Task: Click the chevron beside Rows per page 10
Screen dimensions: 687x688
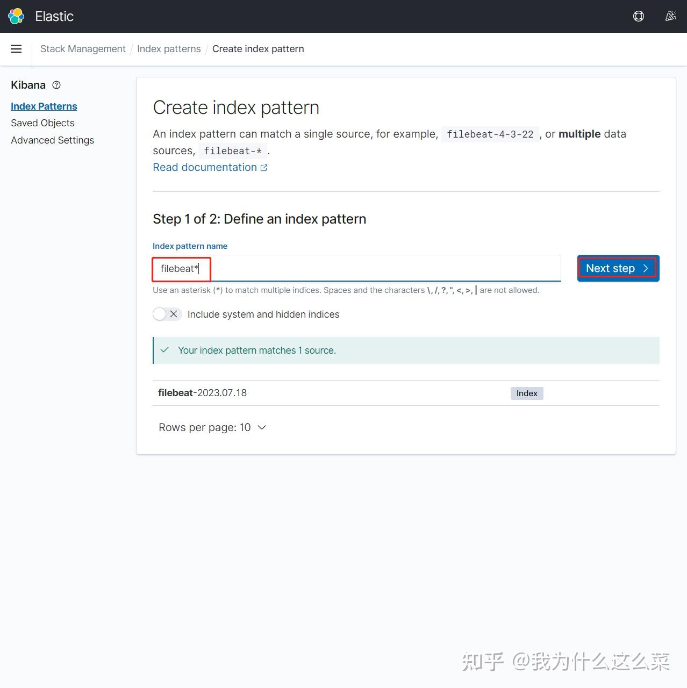Action: click(261, 427)
